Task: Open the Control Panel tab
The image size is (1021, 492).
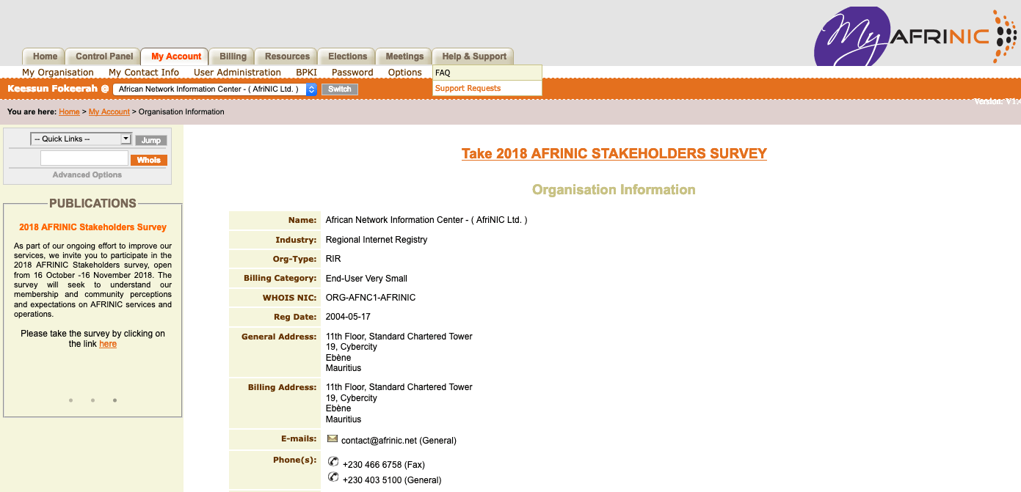Action: [104, 56]
